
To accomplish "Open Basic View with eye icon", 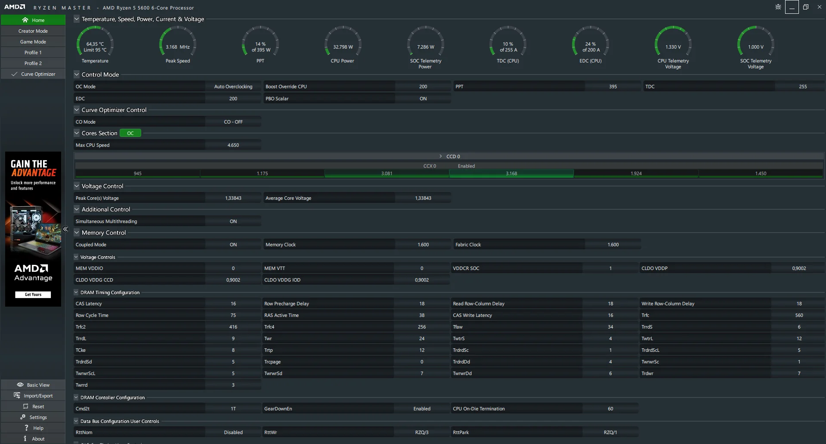I will coord(20,385).
